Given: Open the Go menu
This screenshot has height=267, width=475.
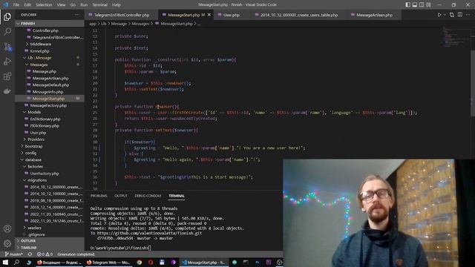Looking at the screenshot, I should 73,4.
